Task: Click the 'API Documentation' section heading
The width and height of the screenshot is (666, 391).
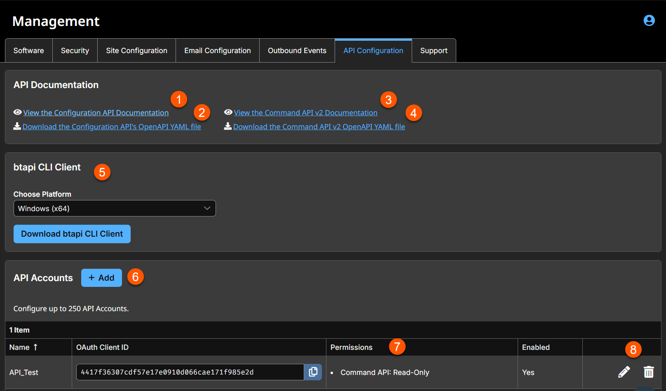Action: coord(56,85)
